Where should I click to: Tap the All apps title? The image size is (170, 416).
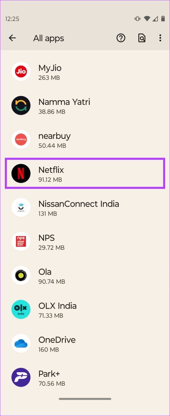click(48, 38)
